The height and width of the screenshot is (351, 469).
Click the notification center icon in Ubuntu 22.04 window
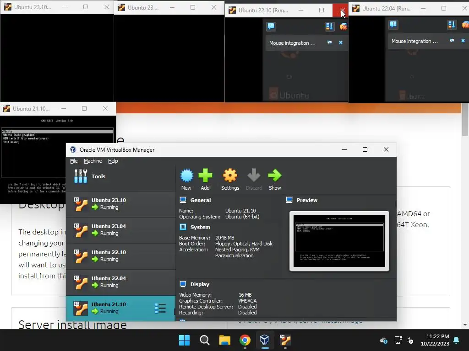tap(393, 25)
